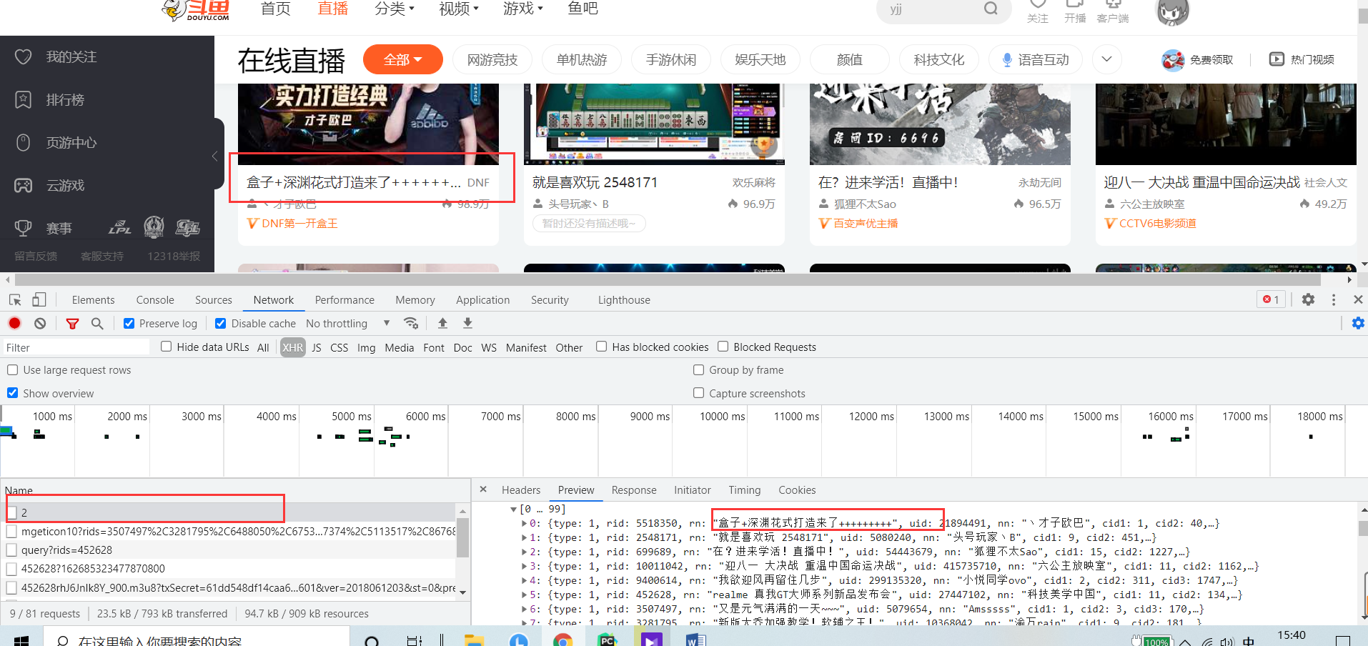1368x646 pixels.
Task: Import HAR file upload arrow
Action: [x=442, y=323]
